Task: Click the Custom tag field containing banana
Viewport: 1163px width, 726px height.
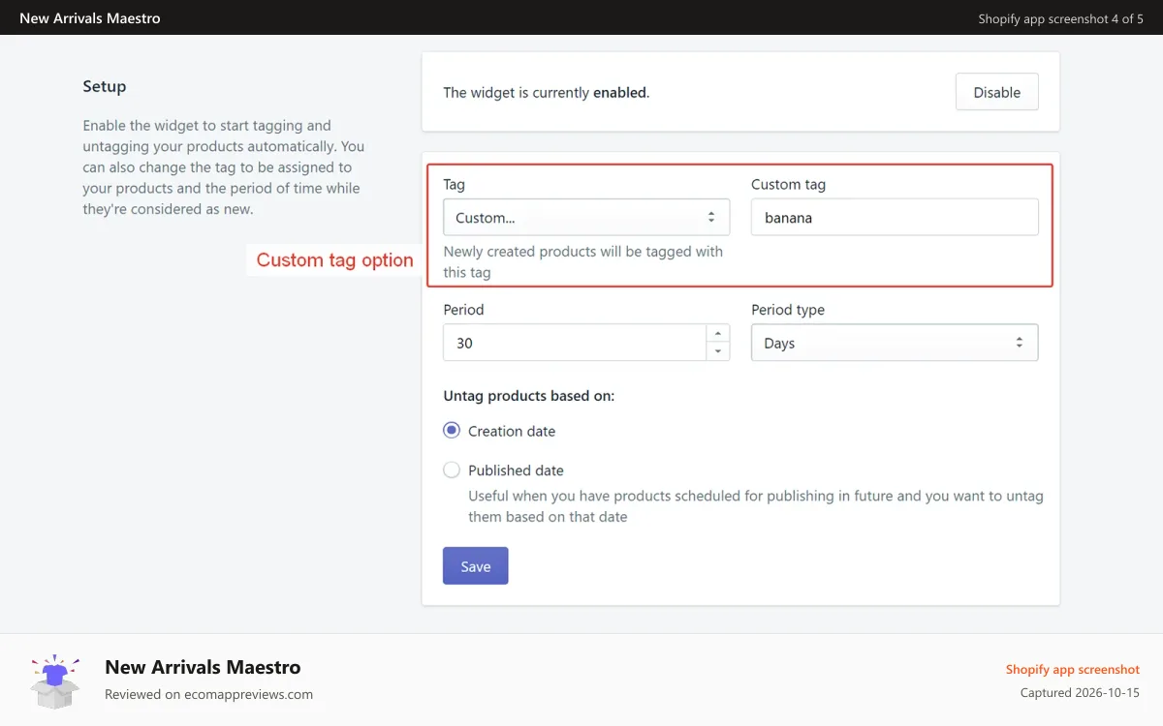Action: 895,218
